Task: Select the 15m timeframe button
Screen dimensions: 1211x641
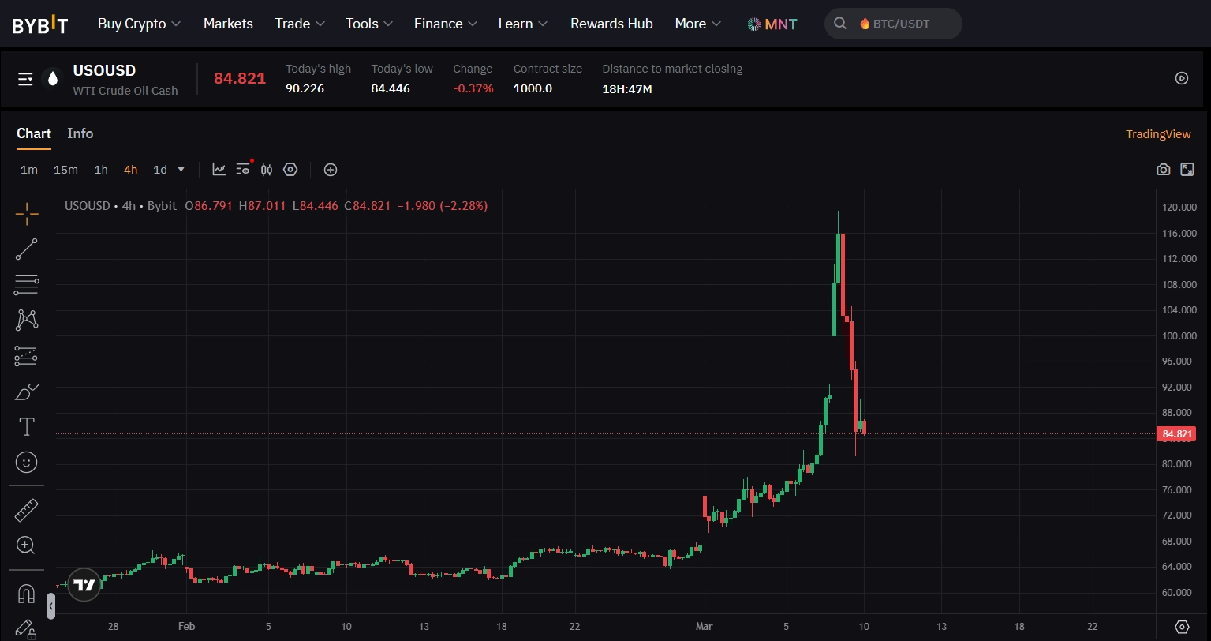Action: click(65, 169)
